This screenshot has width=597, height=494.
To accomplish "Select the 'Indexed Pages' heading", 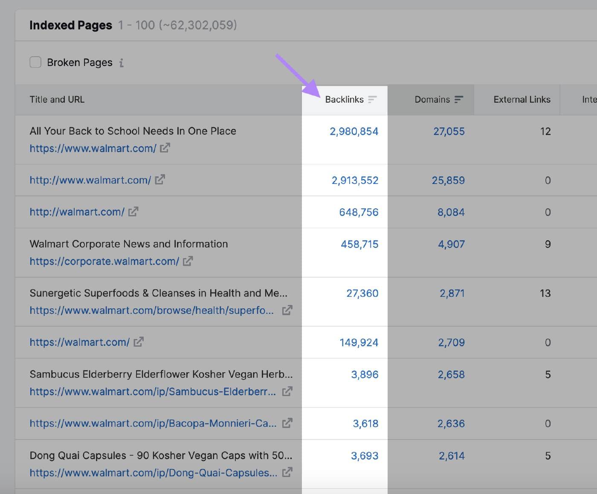I will point(71,25).
